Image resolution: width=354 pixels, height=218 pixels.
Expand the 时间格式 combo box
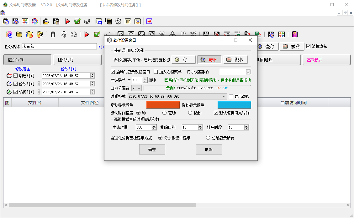coord(224,97)
